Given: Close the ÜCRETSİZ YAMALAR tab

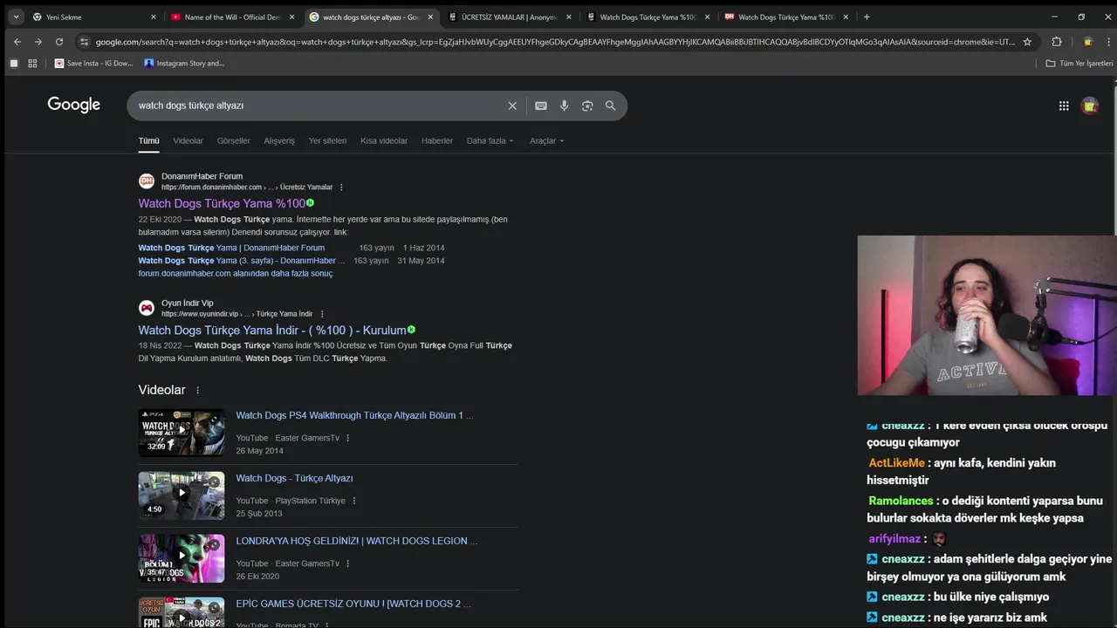Looking at the screenshot, I should 569,17.
